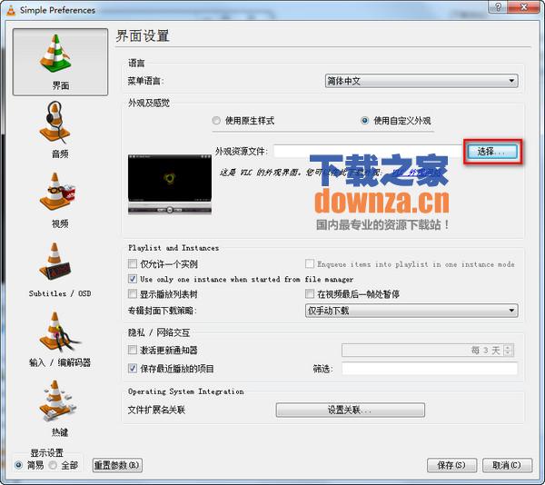Screen dimensions: 545x485
Task: Enable 激活更新通知器 checkbox
Action: coord(133,350)
